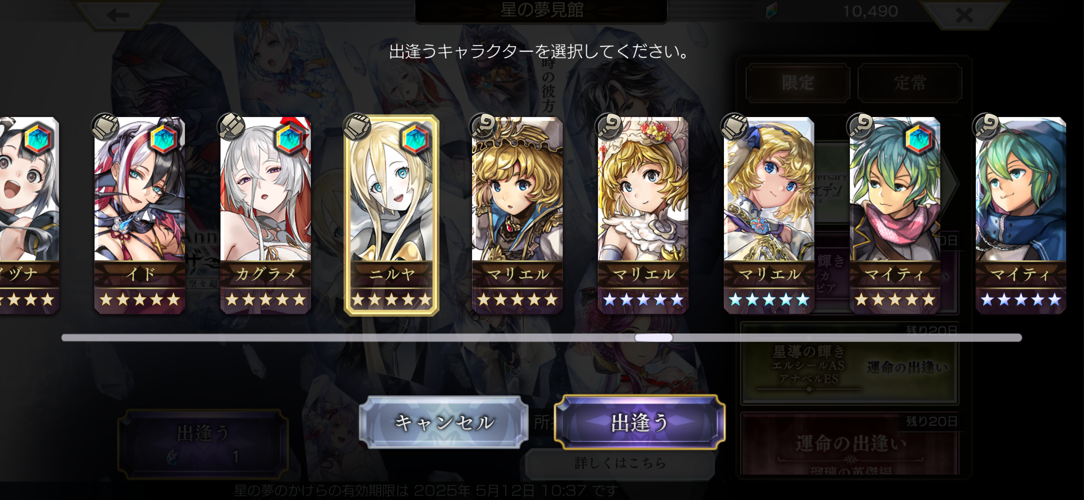Image resolution: width=1084 pixels, height=500 pixels.
Task: Select the ニルヤ highlighted card
Action: click(391, 215)
